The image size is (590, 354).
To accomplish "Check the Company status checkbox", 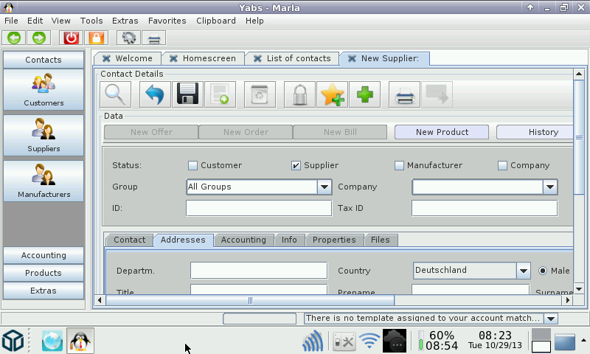I will point(502,165).
